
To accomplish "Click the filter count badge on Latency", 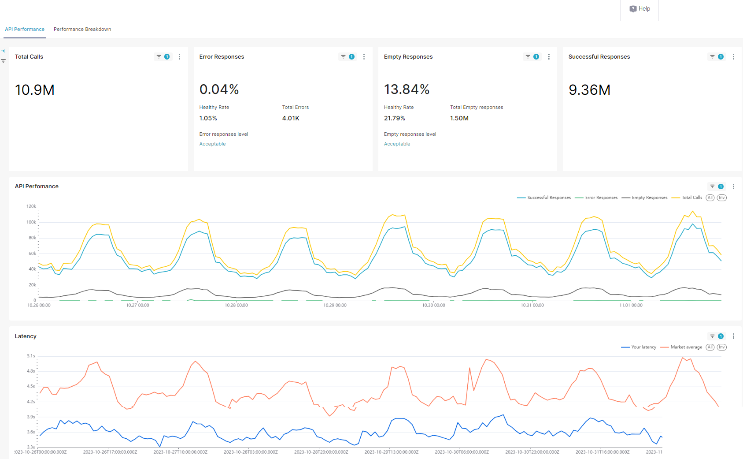I will click(x=721, y=336).
